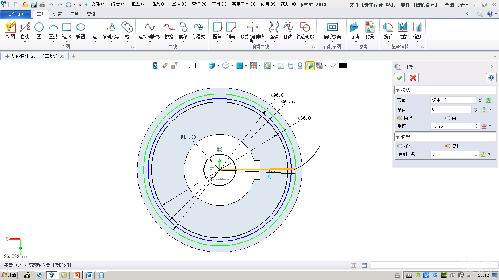Screen dimensions: 499x280
Task: Confirm rotation with the green checkmark
Action: click(399, 78)
